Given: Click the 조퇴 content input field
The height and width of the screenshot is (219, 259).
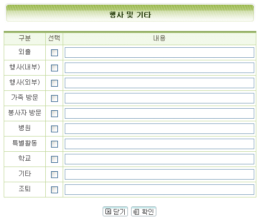Looking at the screenshot, I should pyautogui.click(x=160, y=190).
